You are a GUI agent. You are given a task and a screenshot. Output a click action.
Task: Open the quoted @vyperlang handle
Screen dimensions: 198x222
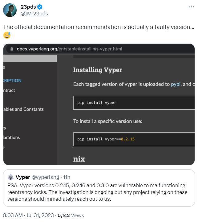pos(45,177)
